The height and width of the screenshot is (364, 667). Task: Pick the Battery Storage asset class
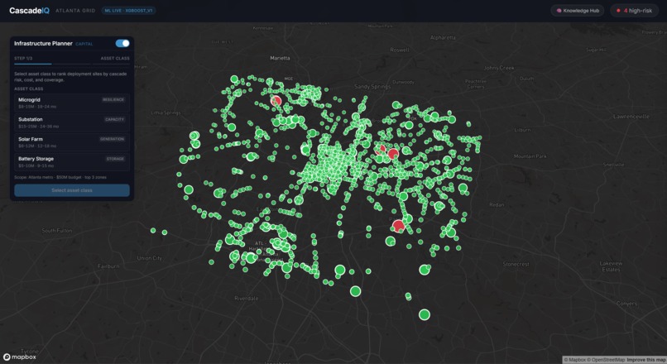tap(71, 161)
